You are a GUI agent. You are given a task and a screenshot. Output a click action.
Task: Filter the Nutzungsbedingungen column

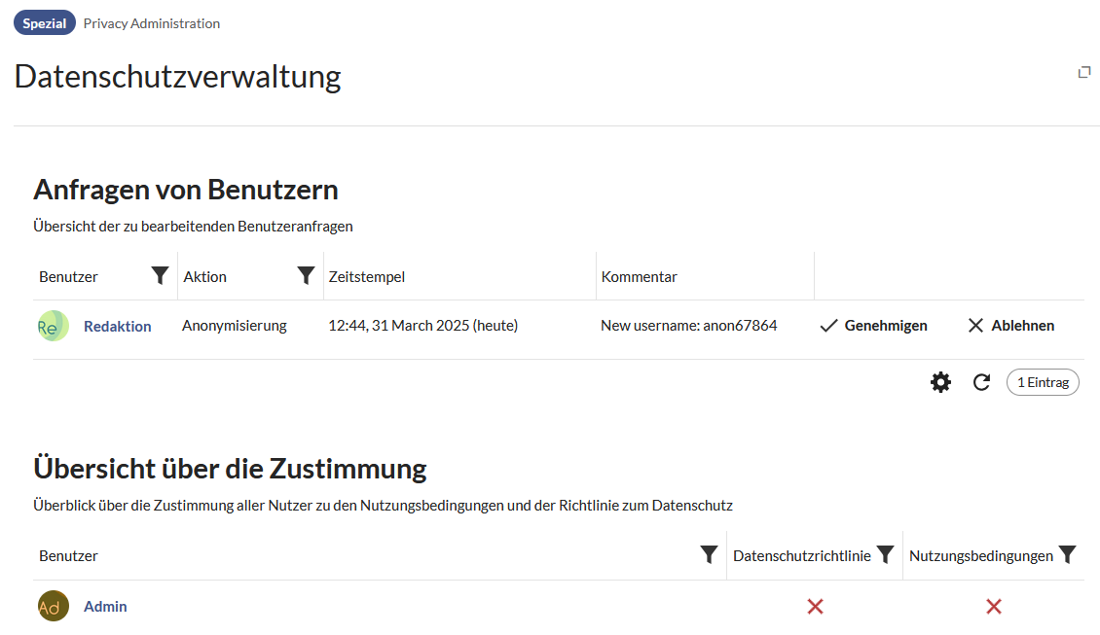[x=1067, y=555]
